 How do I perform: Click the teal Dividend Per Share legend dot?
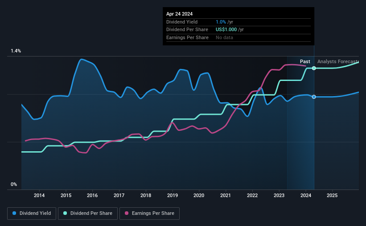click(x=65, y=213)
